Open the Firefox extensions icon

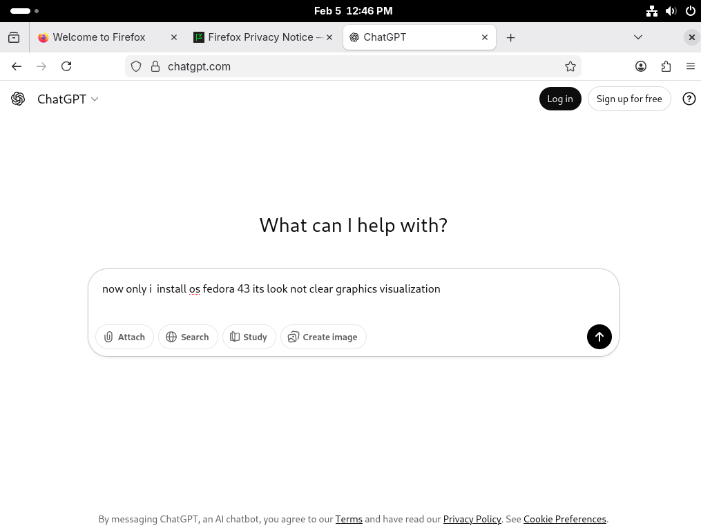tap(666, 66)
